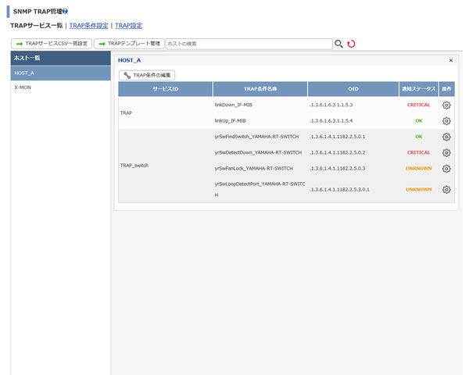Click OID .1.3.6.1.4.1.1182.2.5.3.0.1
The height and width of the screenshot is (375, 469).
[339, 189]
